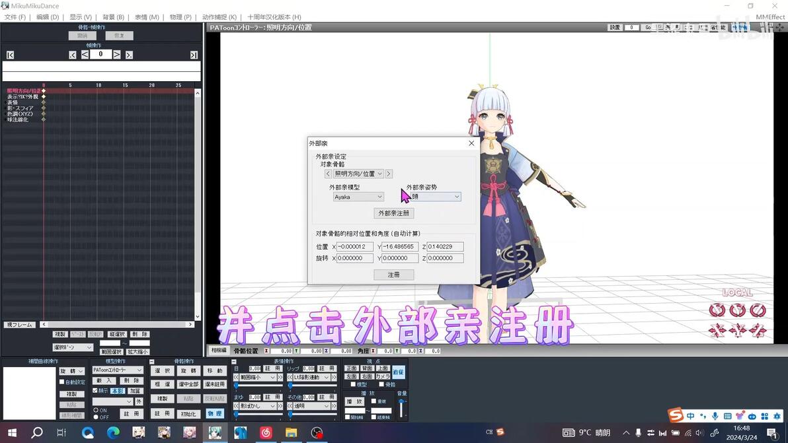Step back one frame with < button

pos(85,54)
